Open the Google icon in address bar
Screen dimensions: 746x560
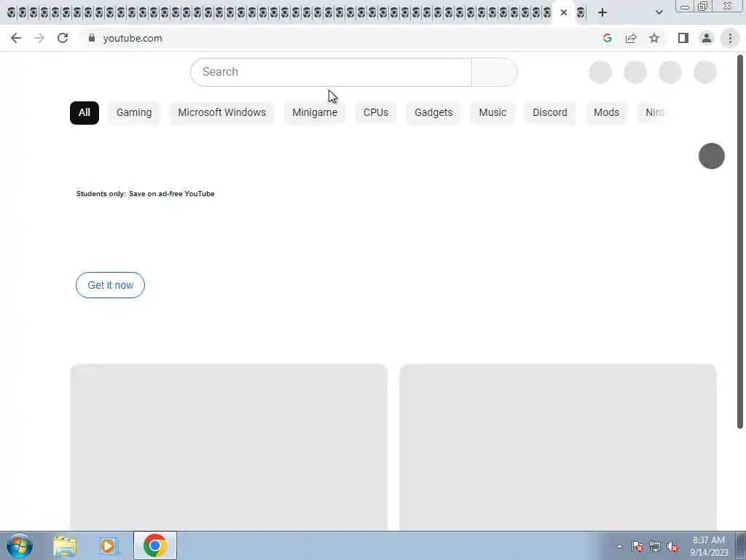[x=607, y=38]
